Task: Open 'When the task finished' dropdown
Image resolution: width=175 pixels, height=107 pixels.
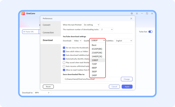Action: [x=91, y=25]
